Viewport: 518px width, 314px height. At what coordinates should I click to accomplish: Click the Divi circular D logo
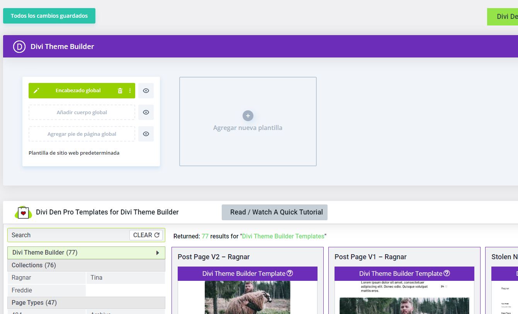tap(19, 46)
